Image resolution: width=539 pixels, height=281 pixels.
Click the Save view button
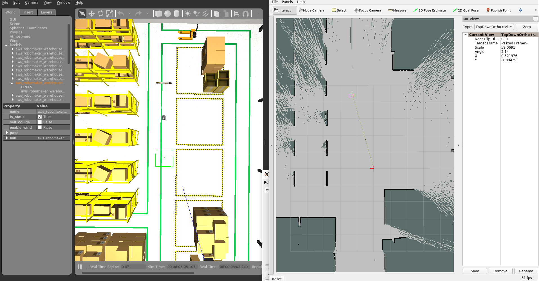[475, 271]
